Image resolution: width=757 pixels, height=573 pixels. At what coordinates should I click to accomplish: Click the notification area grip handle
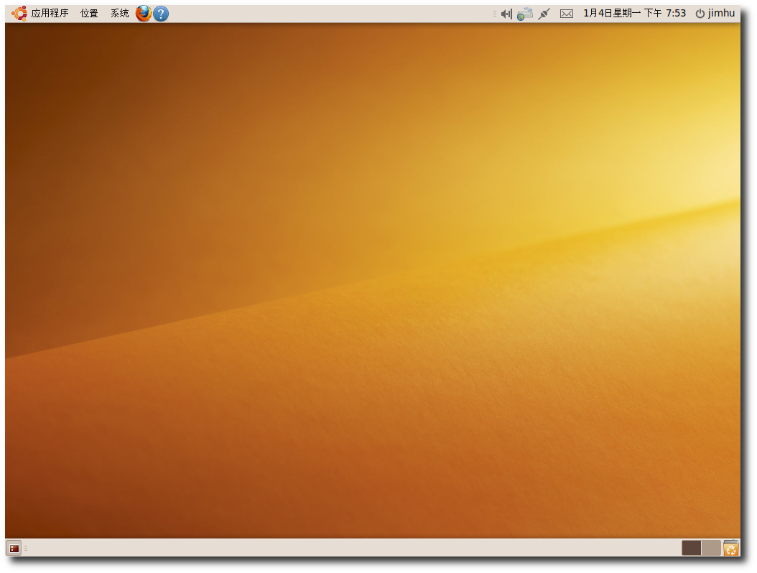coord(493,13)
